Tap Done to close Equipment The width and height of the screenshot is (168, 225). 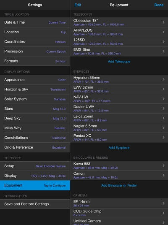tap(159, 5)
